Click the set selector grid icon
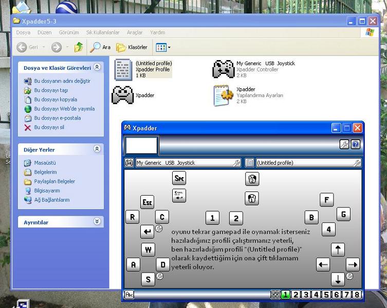Image resolution: width=387 pixels, height=308 pixels. pyautogui.click(x=275, y=295)
